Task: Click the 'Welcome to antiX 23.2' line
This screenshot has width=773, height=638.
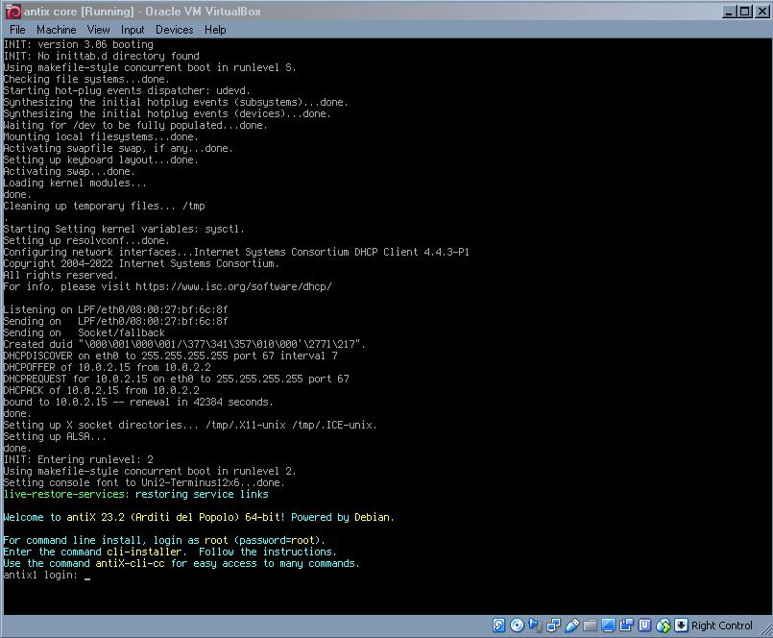Action: pos(198,517)
